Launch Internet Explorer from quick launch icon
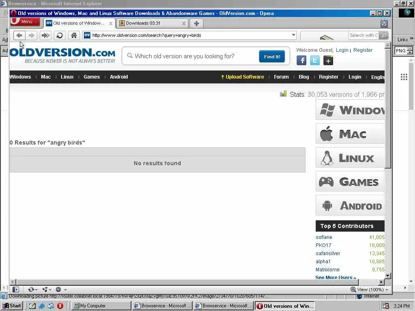Image resolution: width=415 pixels, height=311 pixels. point(42,306)
